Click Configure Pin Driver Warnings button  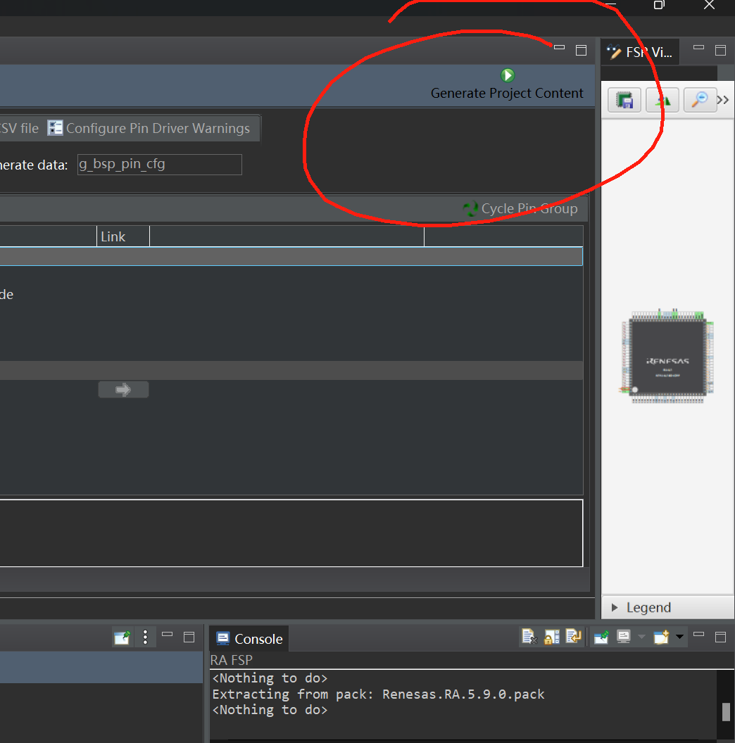tap(149, 128)
